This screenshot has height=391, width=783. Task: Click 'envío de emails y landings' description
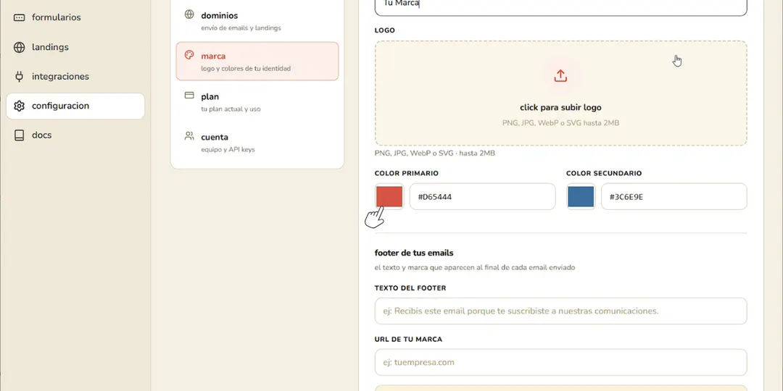click(x=241, y=28)
